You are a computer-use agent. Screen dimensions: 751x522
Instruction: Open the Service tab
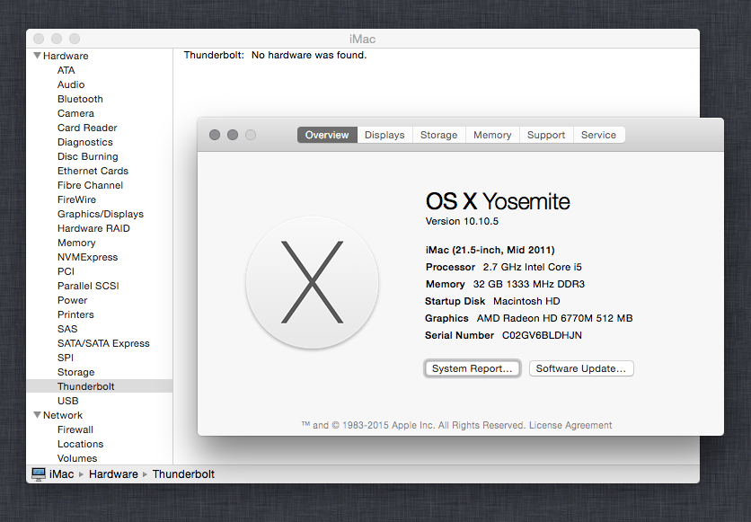598,135
